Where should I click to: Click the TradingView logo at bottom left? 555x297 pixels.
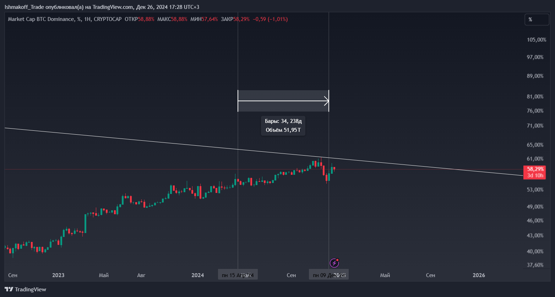[x=25, y=289]
